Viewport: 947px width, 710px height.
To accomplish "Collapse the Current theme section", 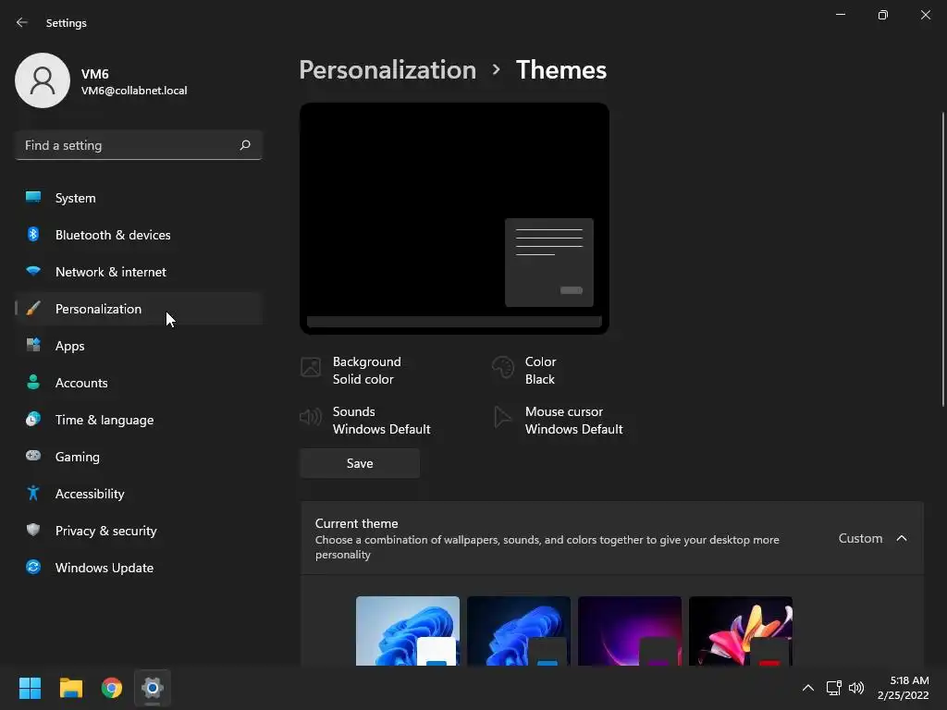I will coord(902,538).
